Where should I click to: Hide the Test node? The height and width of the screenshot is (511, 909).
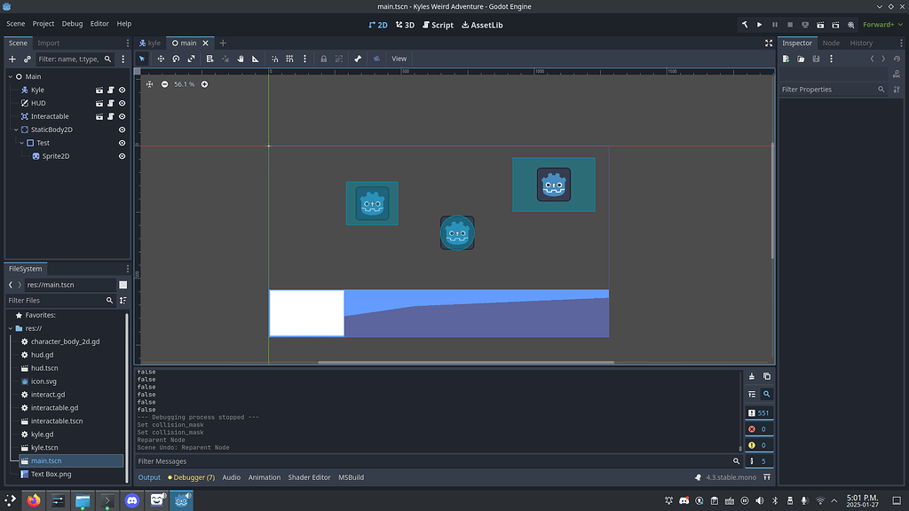click(x=122, y=143)
